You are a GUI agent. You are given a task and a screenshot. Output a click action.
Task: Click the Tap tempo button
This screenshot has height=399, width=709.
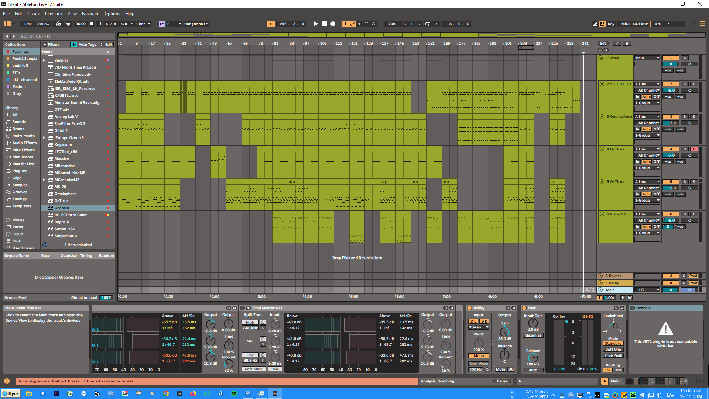coord(67,24)
